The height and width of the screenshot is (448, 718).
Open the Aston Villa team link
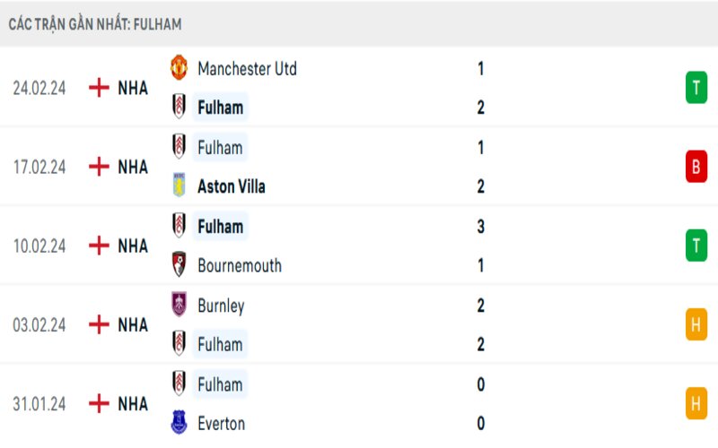coord(231,186)
